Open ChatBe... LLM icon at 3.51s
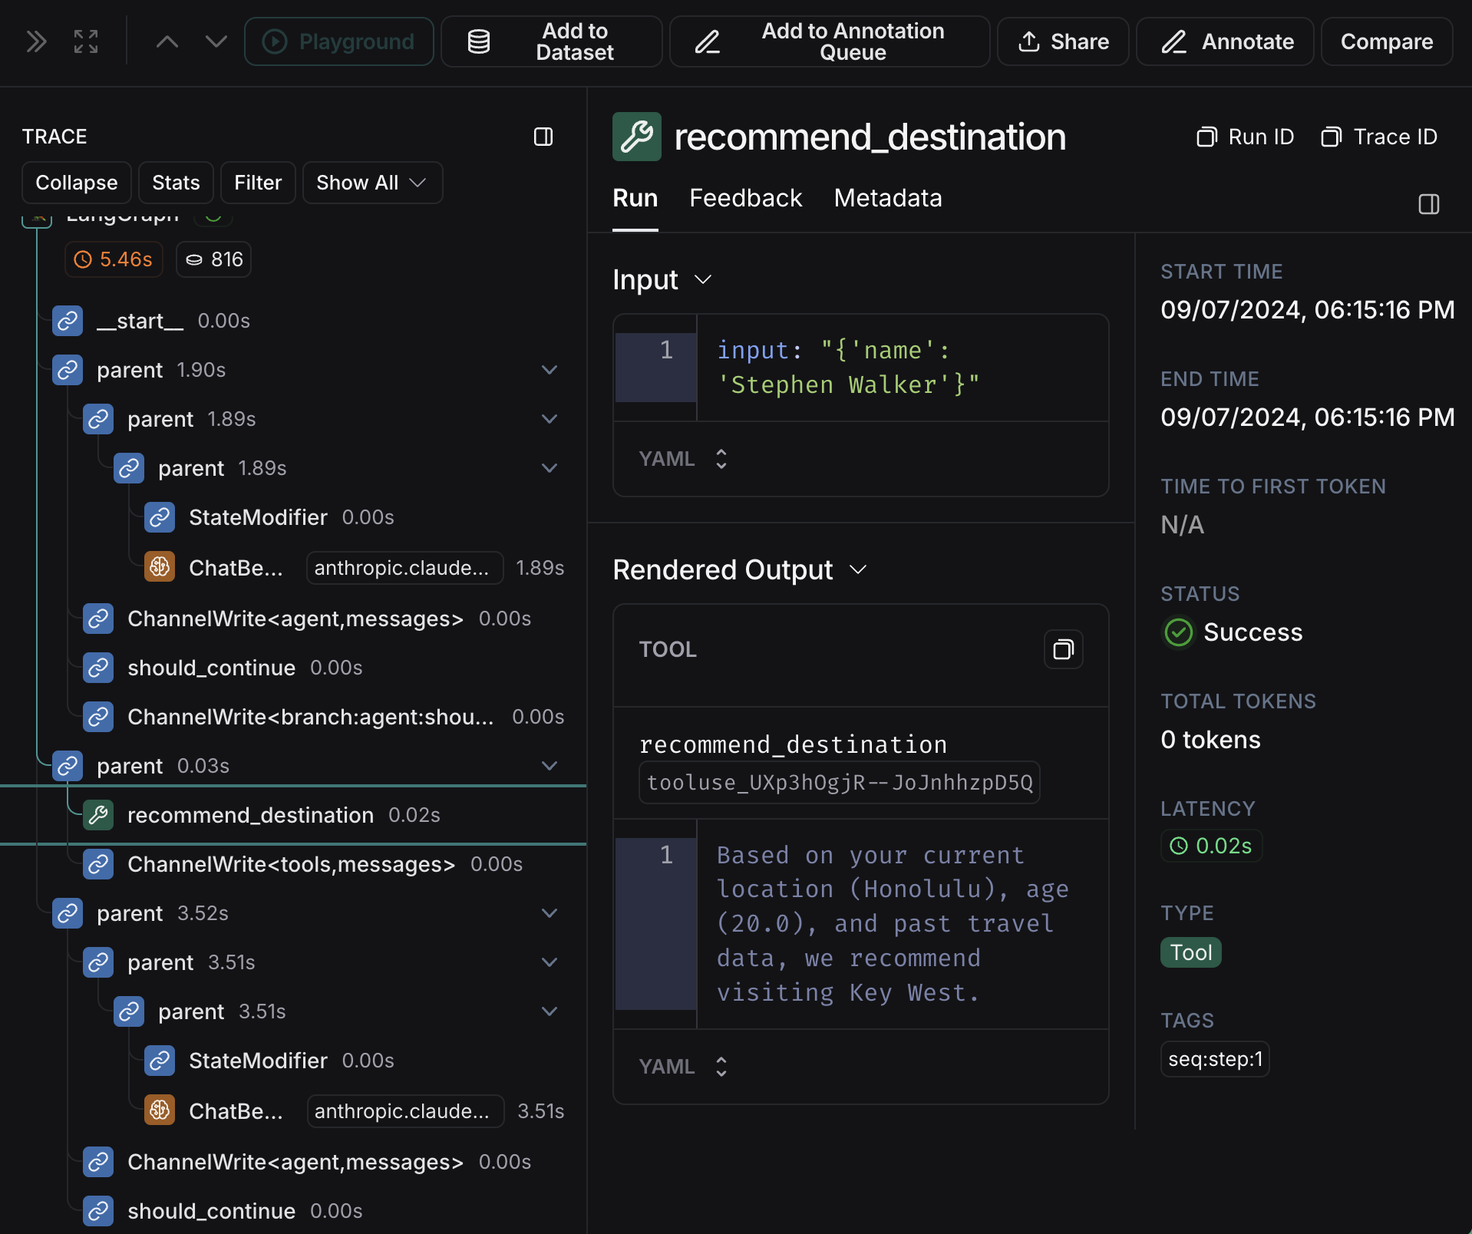Viewport: 1472px width, 1234px height. pyautogui.click(x=160, y=1110)
